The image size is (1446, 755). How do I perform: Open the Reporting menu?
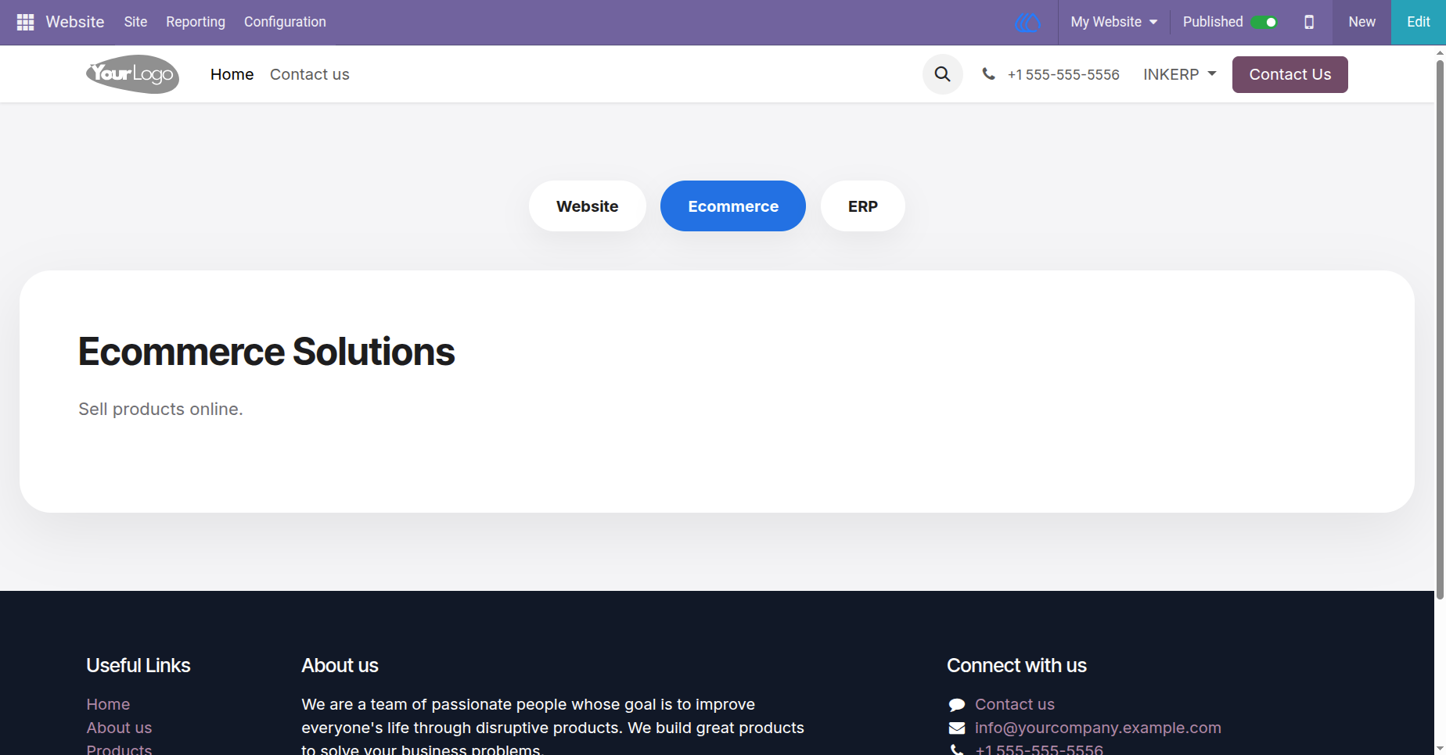(196, 22)
